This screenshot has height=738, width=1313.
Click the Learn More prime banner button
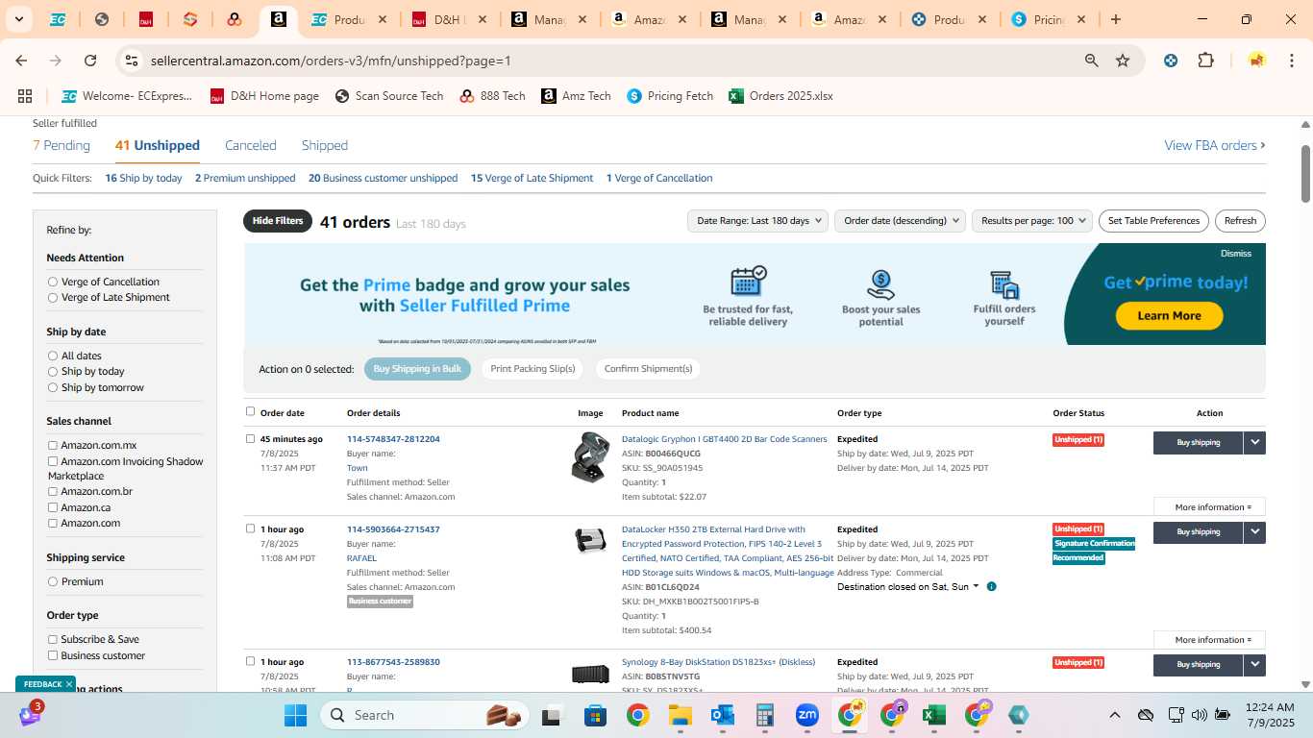(1169, 315)
